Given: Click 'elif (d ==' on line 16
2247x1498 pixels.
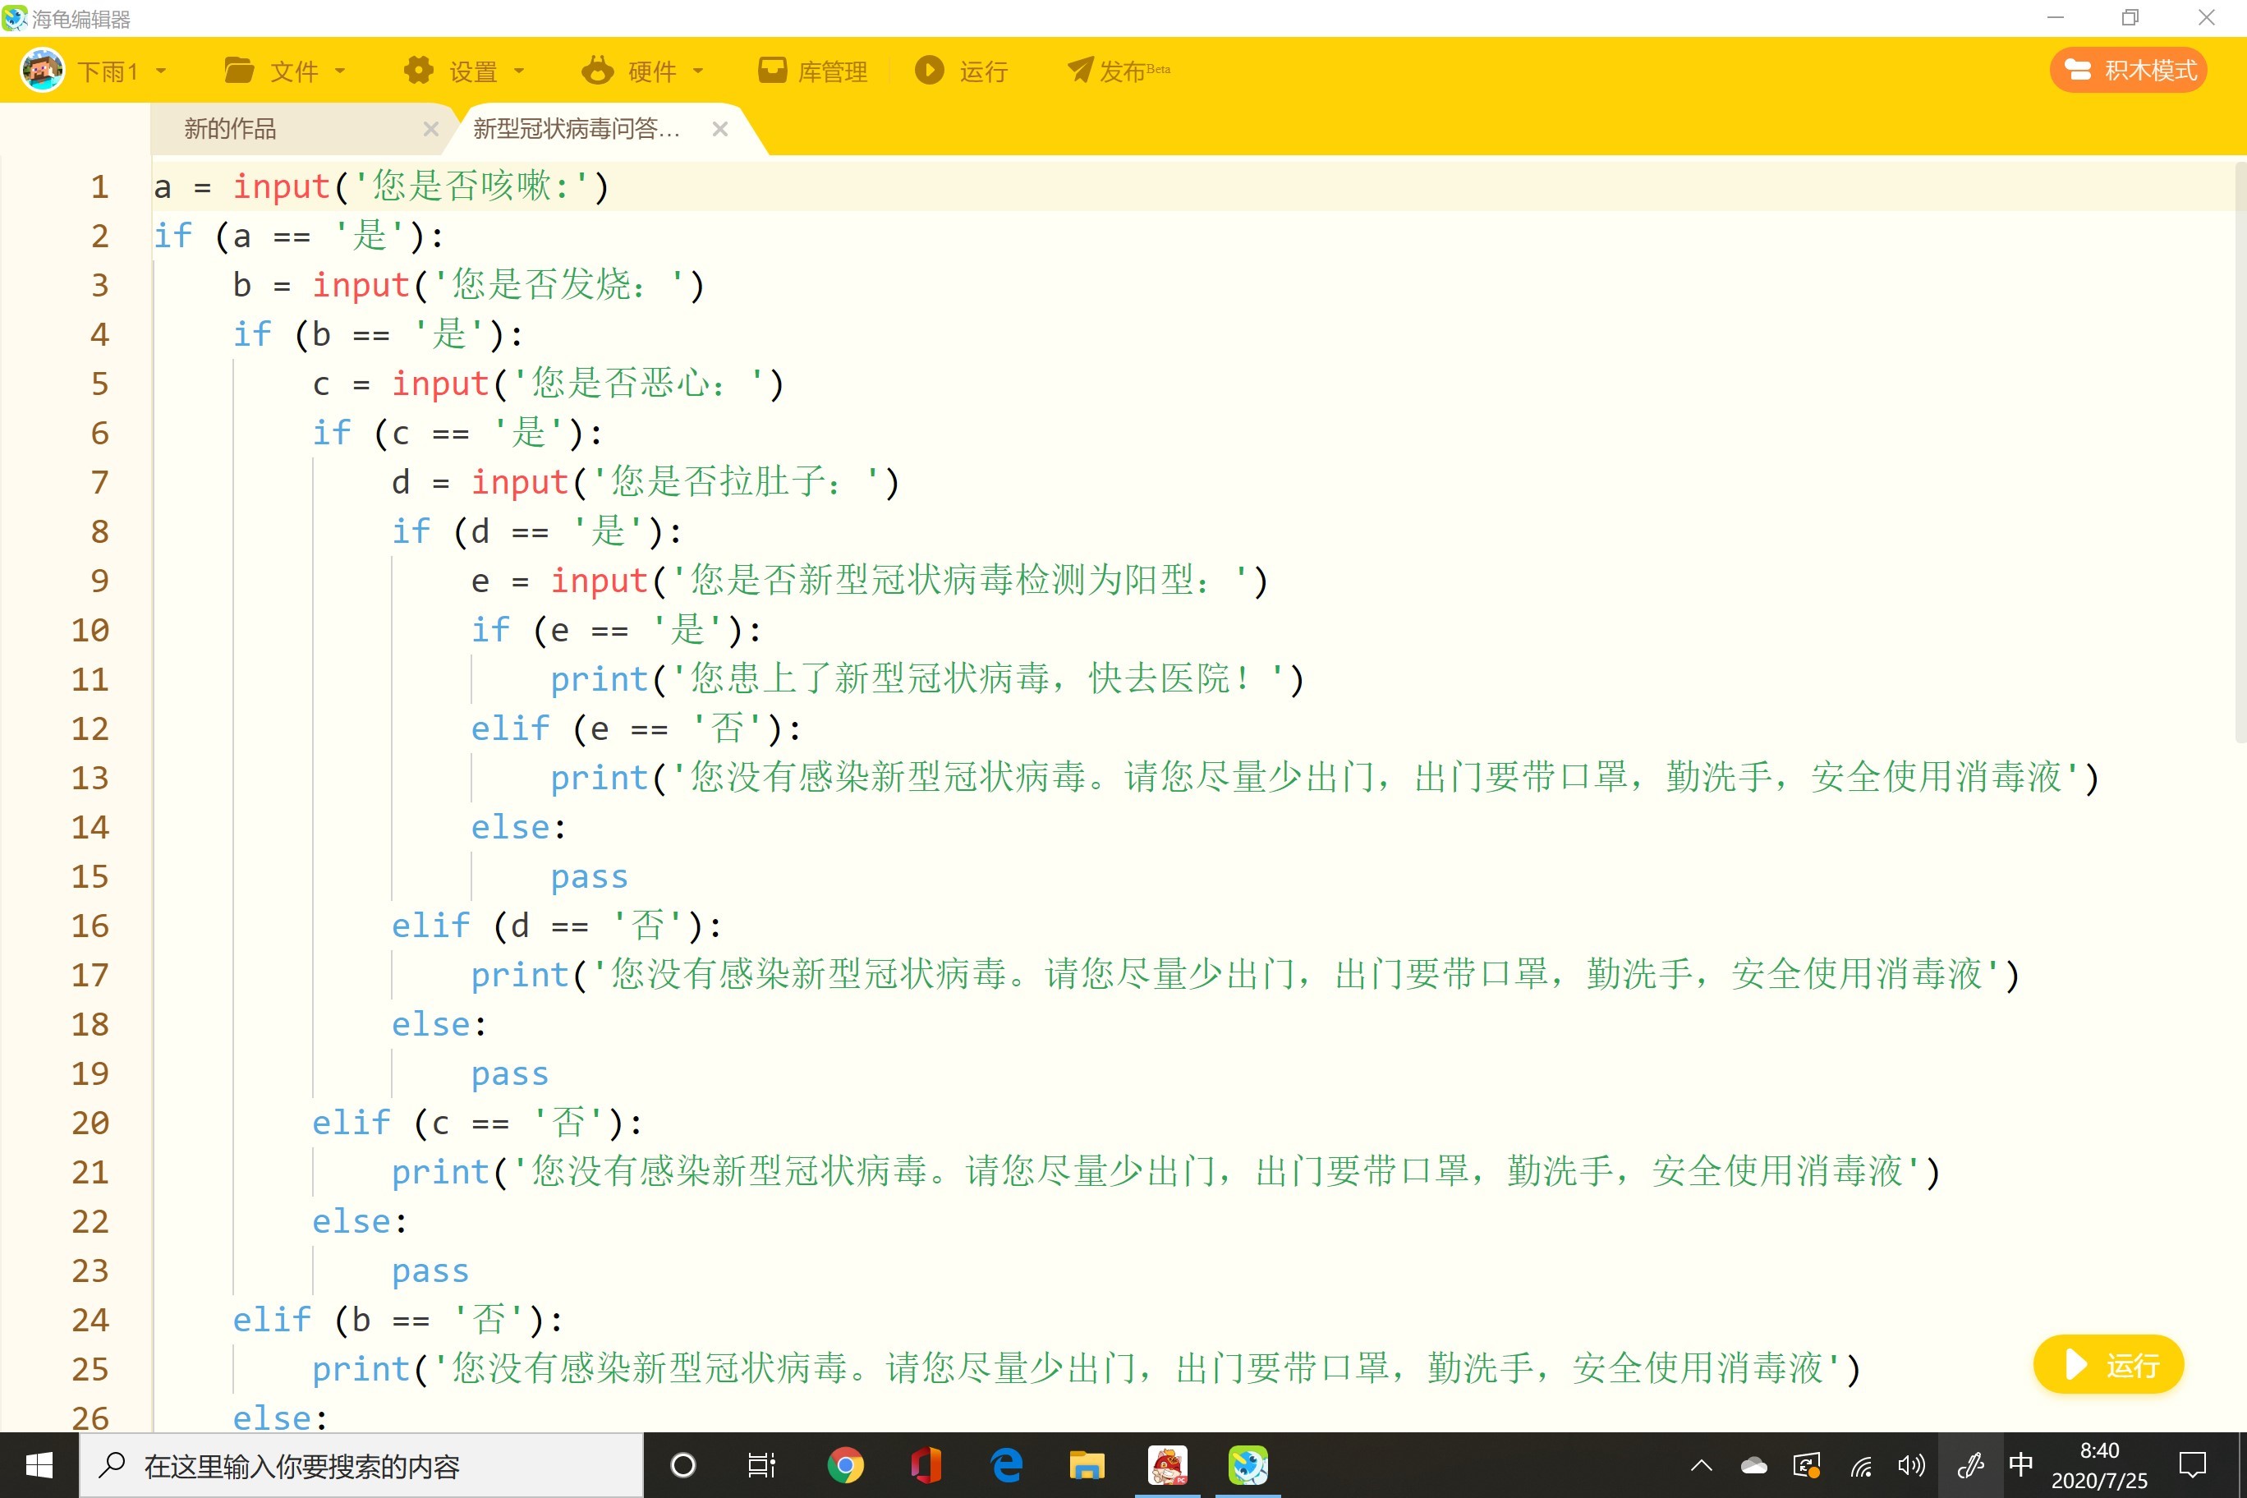Looking at the screenshot, I should (x=557, y=926).
